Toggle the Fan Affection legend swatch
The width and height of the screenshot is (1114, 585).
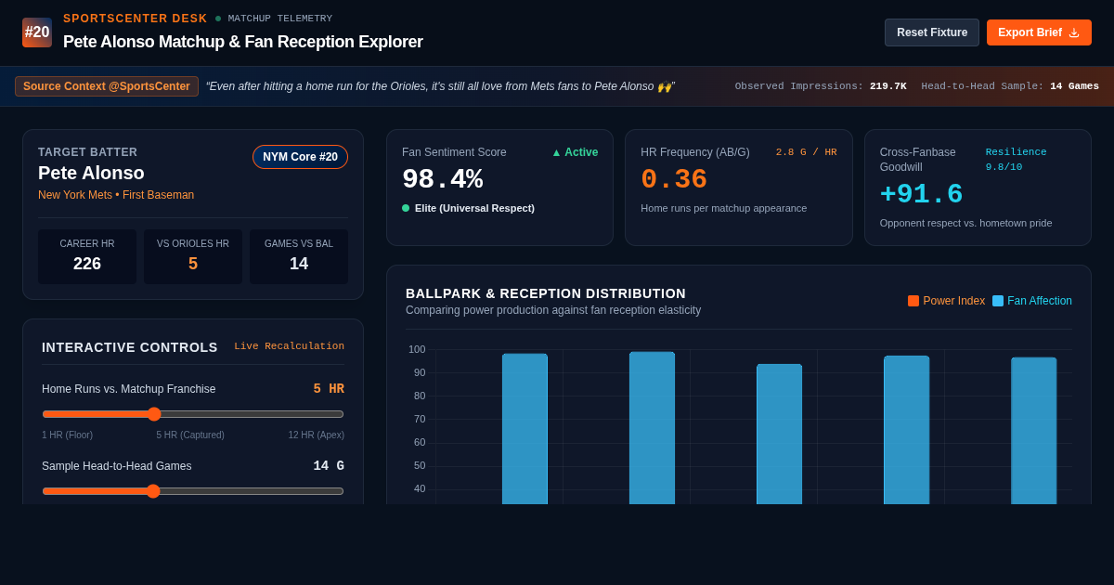pos(998,301)
